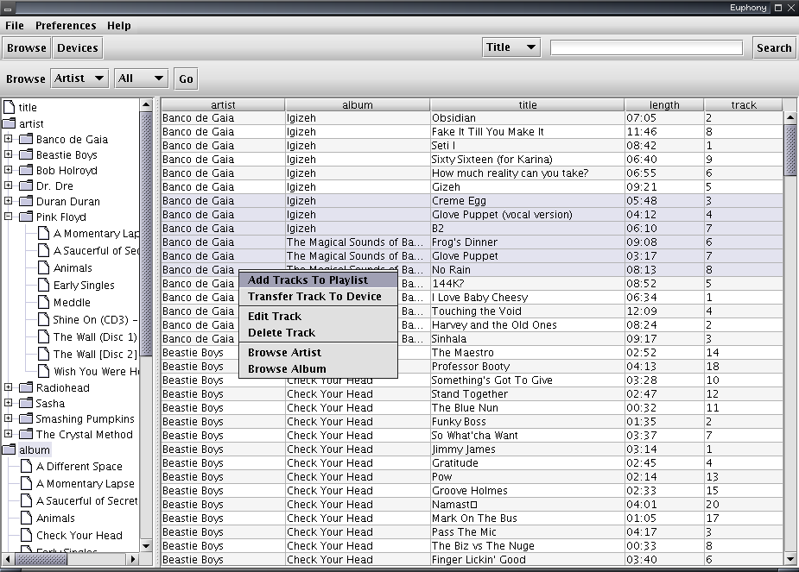Click the A Different Space document icon

point(27,466)
